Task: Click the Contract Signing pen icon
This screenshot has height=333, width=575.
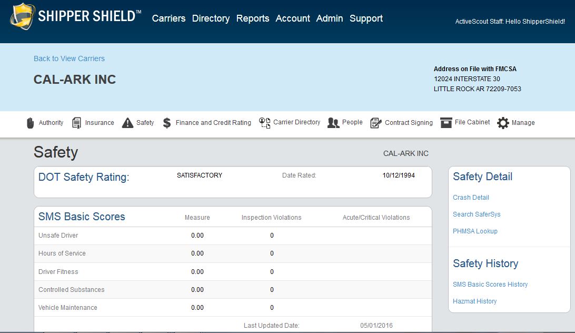Action: pyautogui.click(x=376, y=123)
